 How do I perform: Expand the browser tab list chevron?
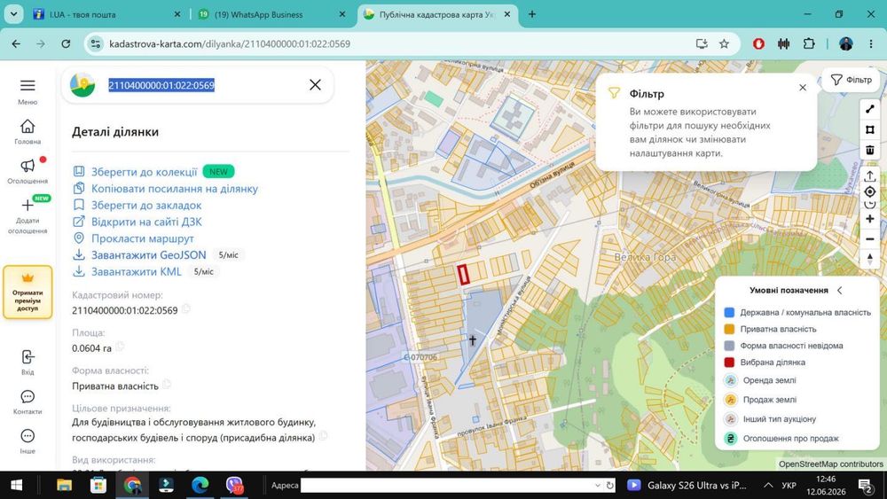point(13,14)
